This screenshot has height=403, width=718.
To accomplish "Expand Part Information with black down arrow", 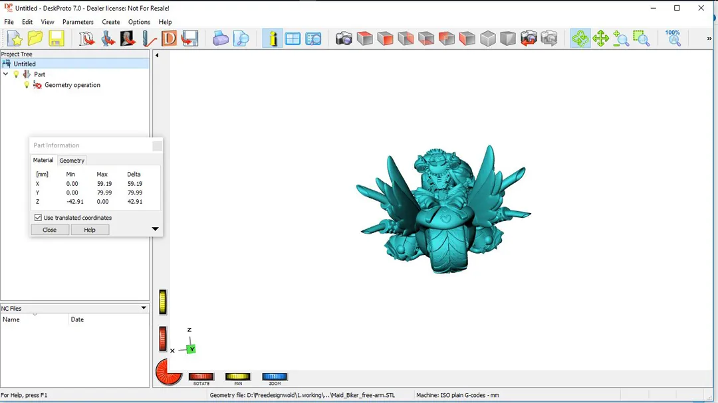I will (155, 229).
